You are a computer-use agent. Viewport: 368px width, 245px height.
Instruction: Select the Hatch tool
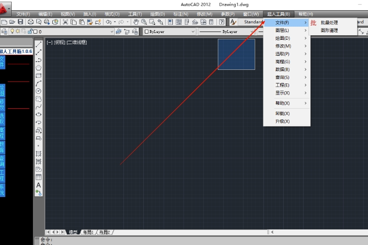tap(38, 154)
